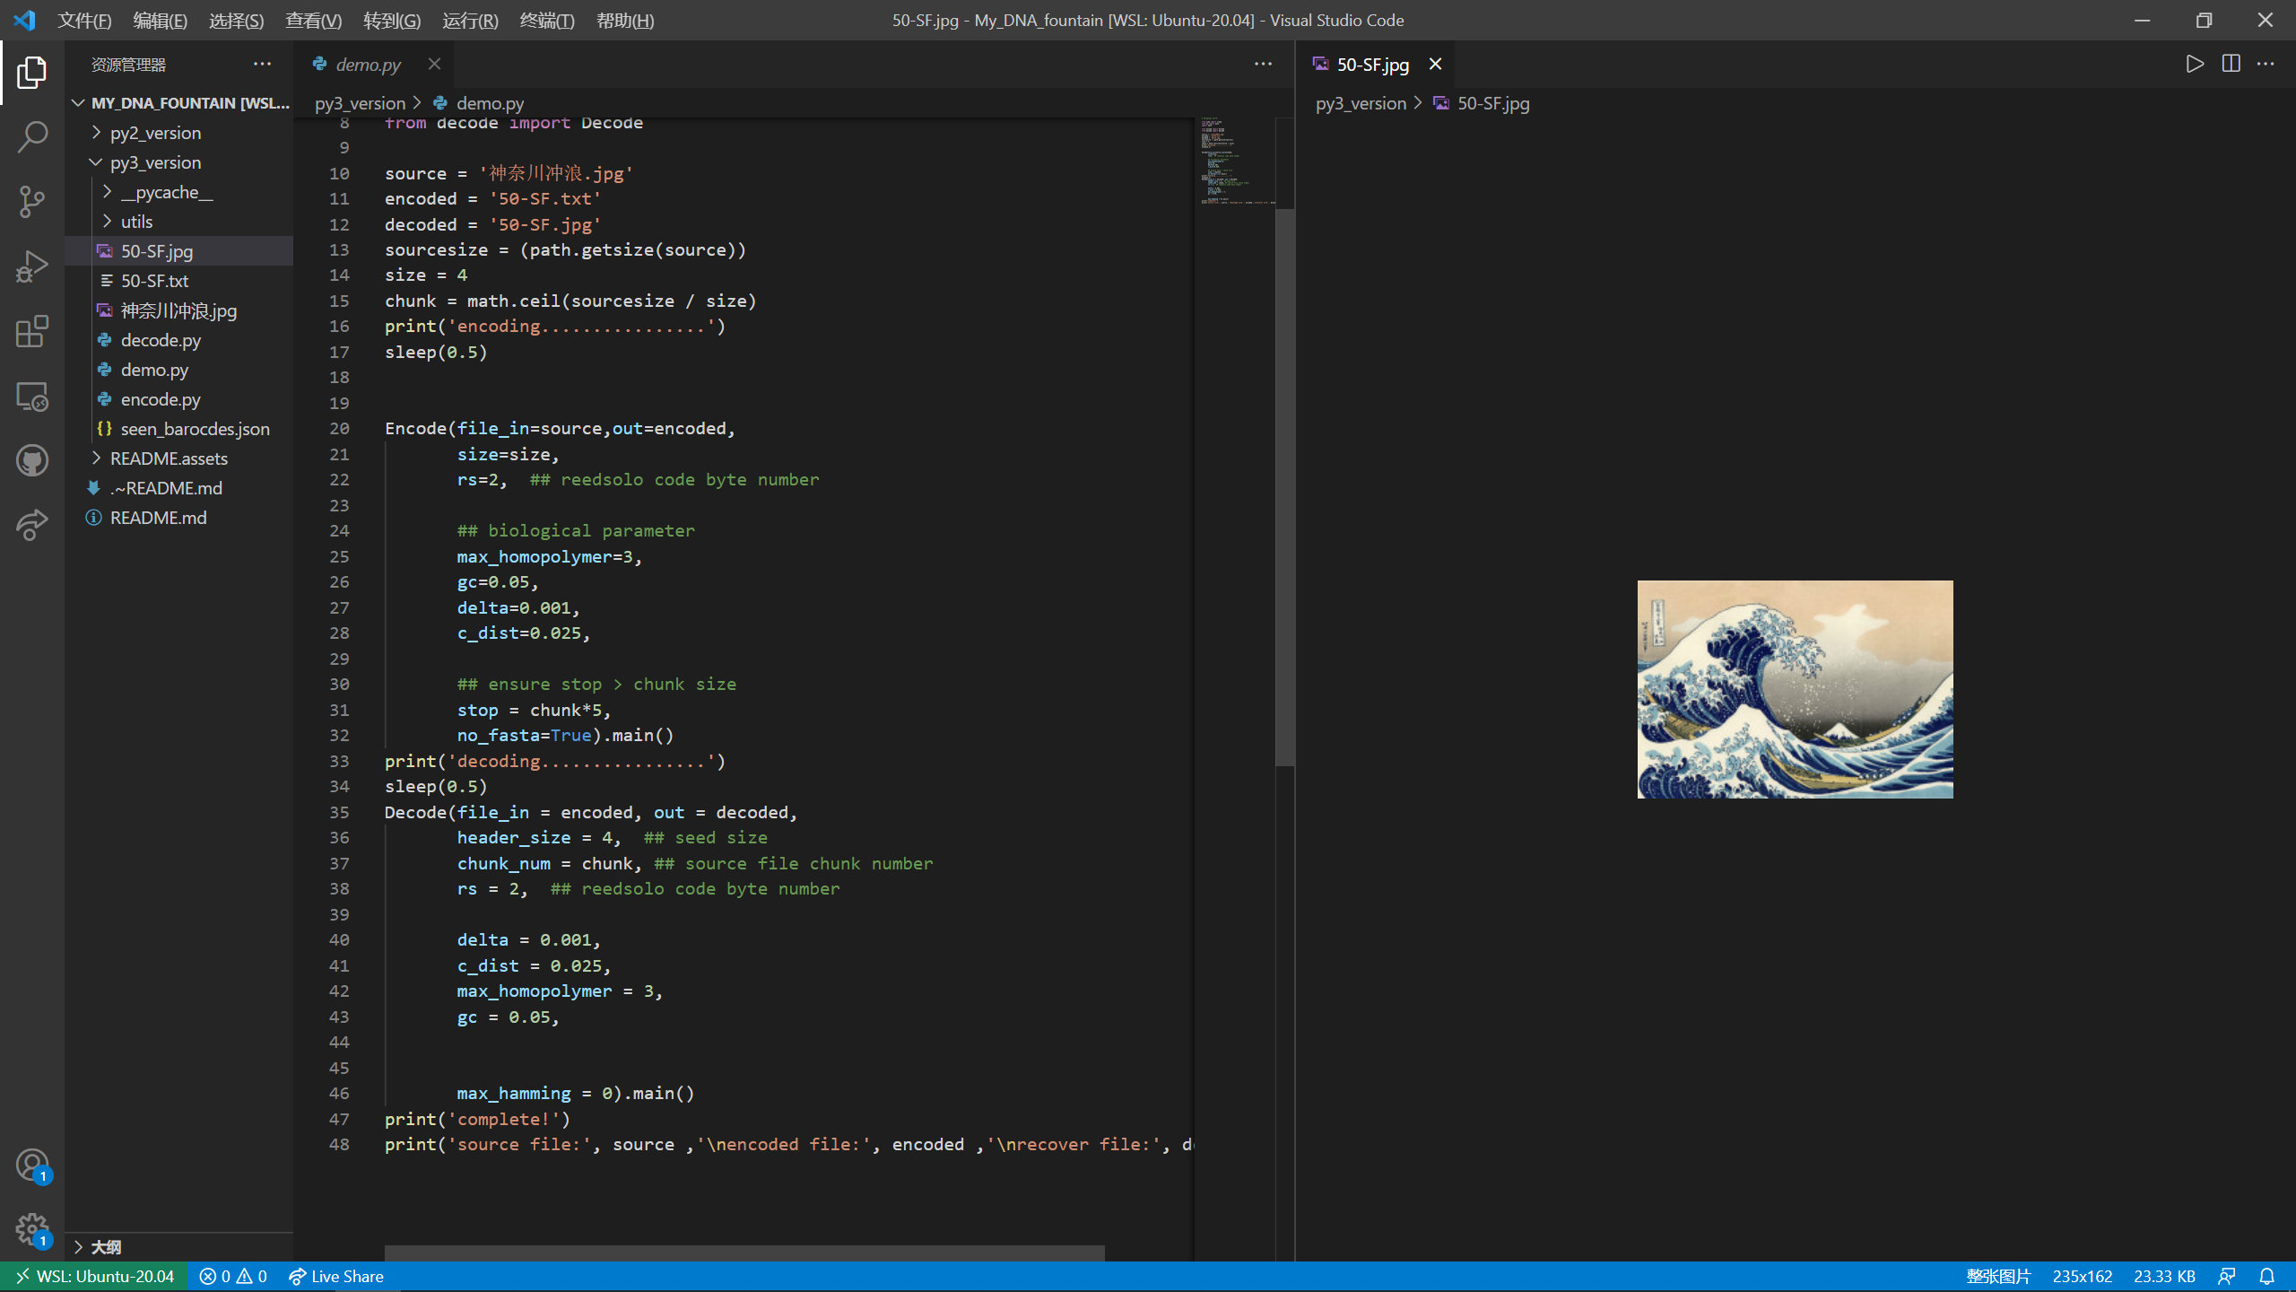Open the Remote Explorer view
2296x1292 pixels.
pyautogui.click(x=32, y=396)
